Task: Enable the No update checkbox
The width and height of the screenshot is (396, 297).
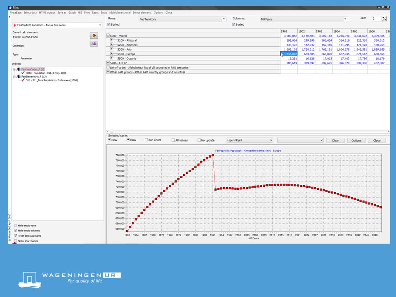Action: [199, 140]
